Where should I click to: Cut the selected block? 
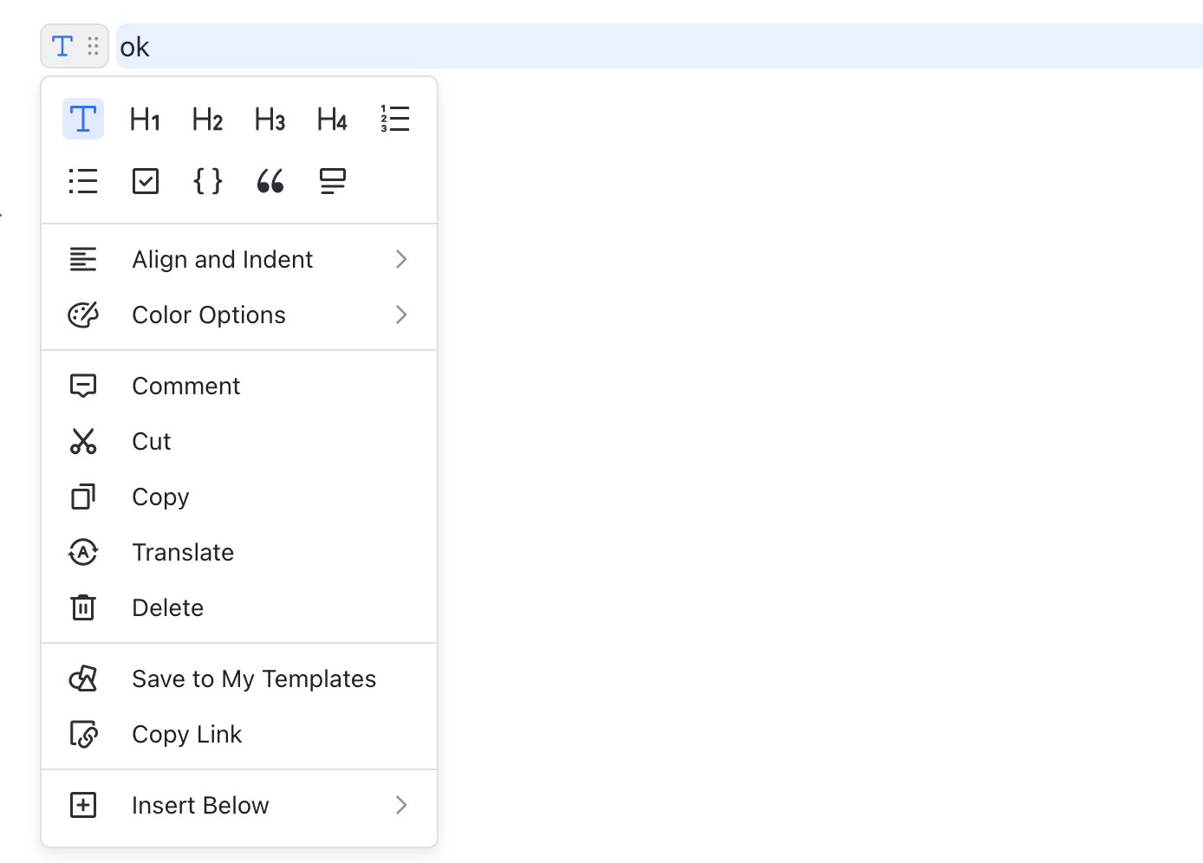click(152, 441)
